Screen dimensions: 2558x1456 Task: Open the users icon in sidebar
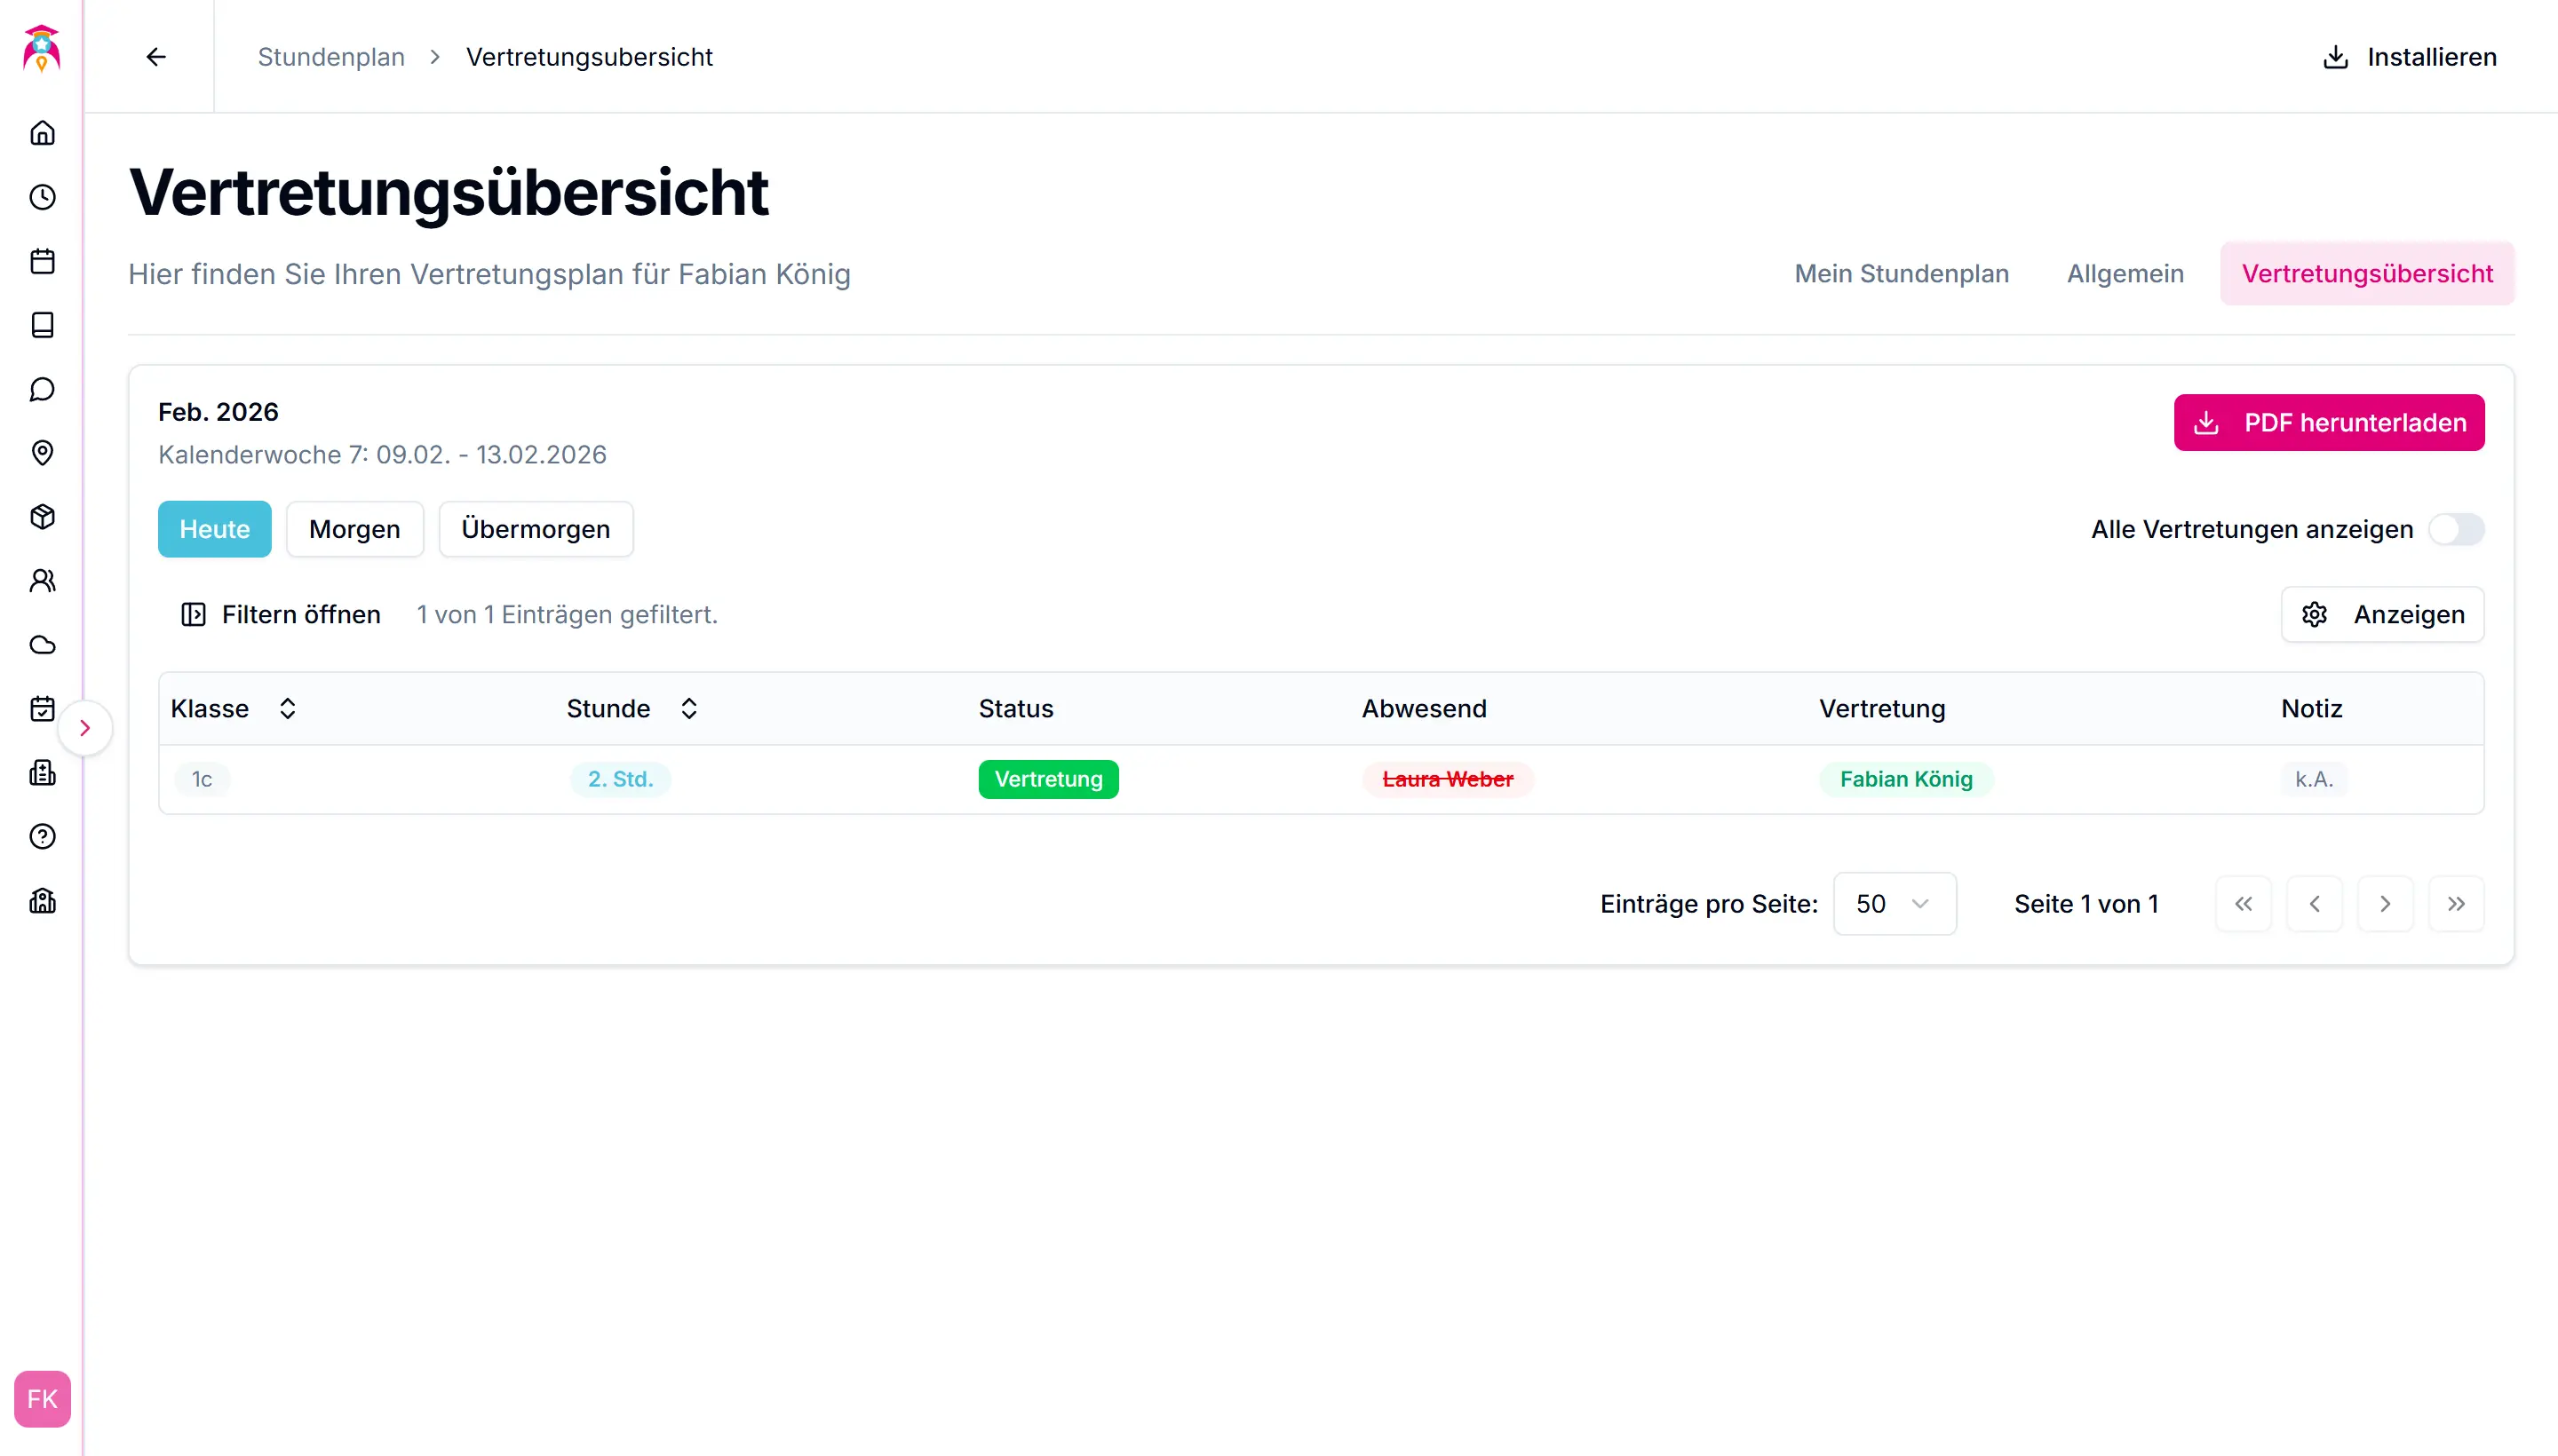42,581
